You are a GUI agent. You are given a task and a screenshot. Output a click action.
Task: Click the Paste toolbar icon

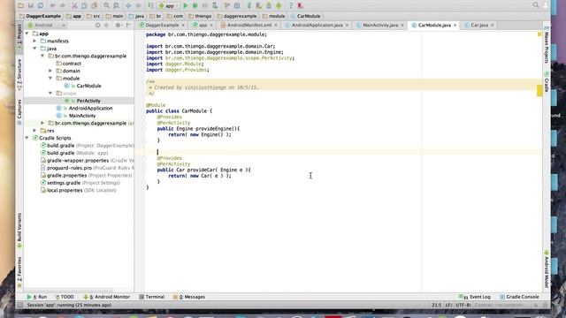[95, 5]
